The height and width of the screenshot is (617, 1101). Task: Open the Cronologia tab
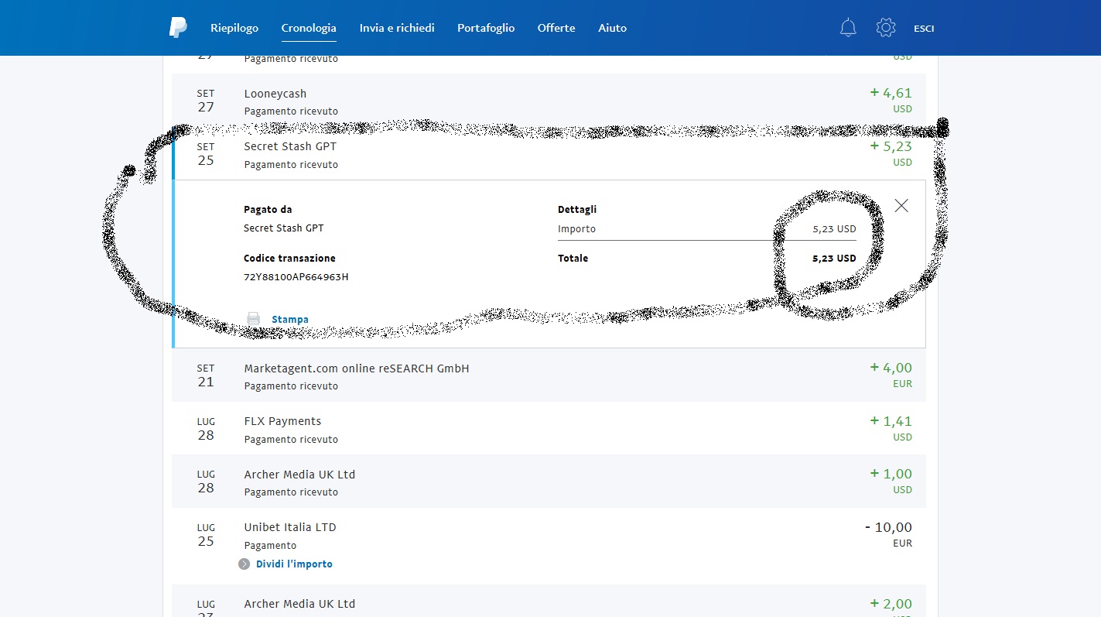tap(309, 28)
